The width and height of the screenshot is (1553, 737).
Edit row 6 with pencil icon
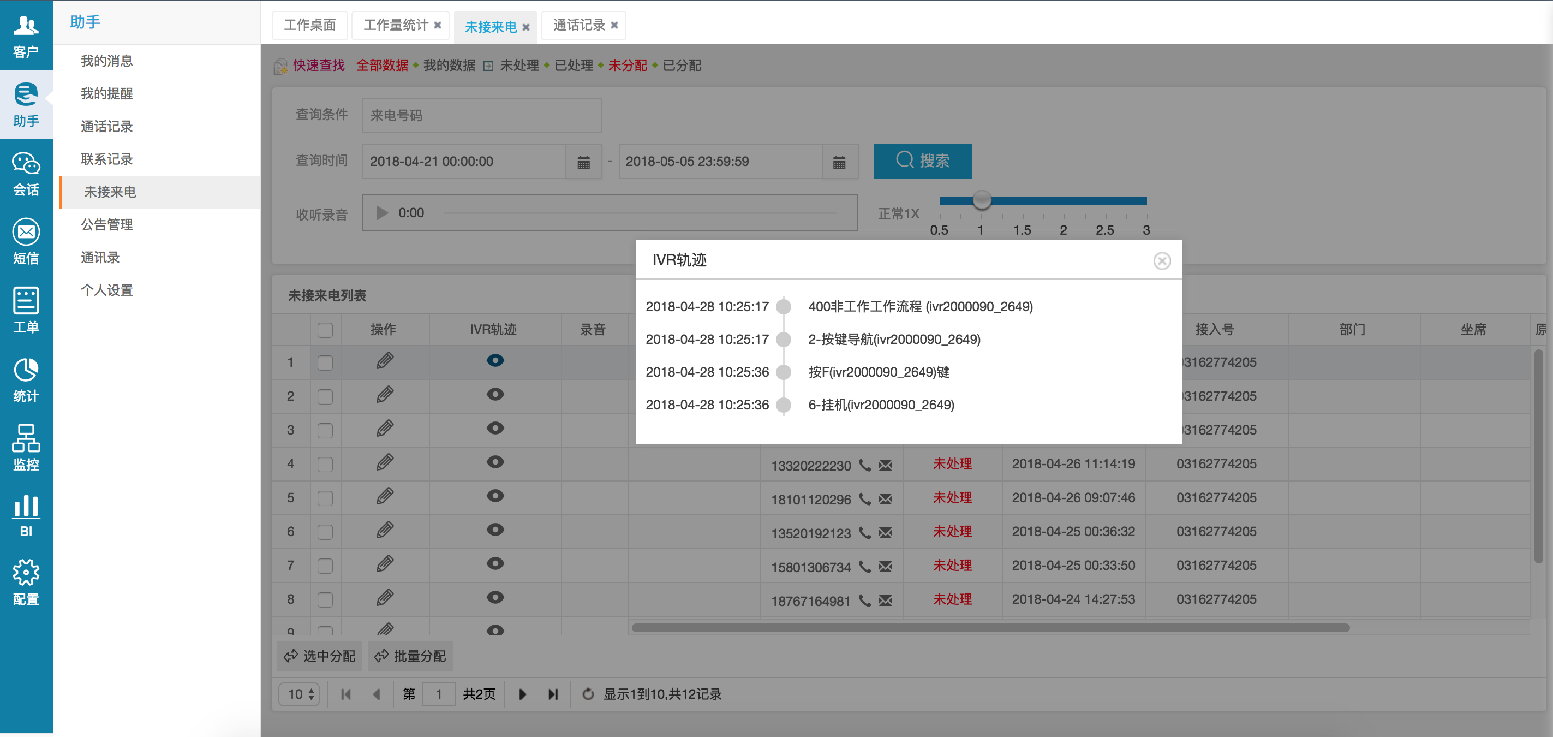pyautogui.click(x=385, y=530)
